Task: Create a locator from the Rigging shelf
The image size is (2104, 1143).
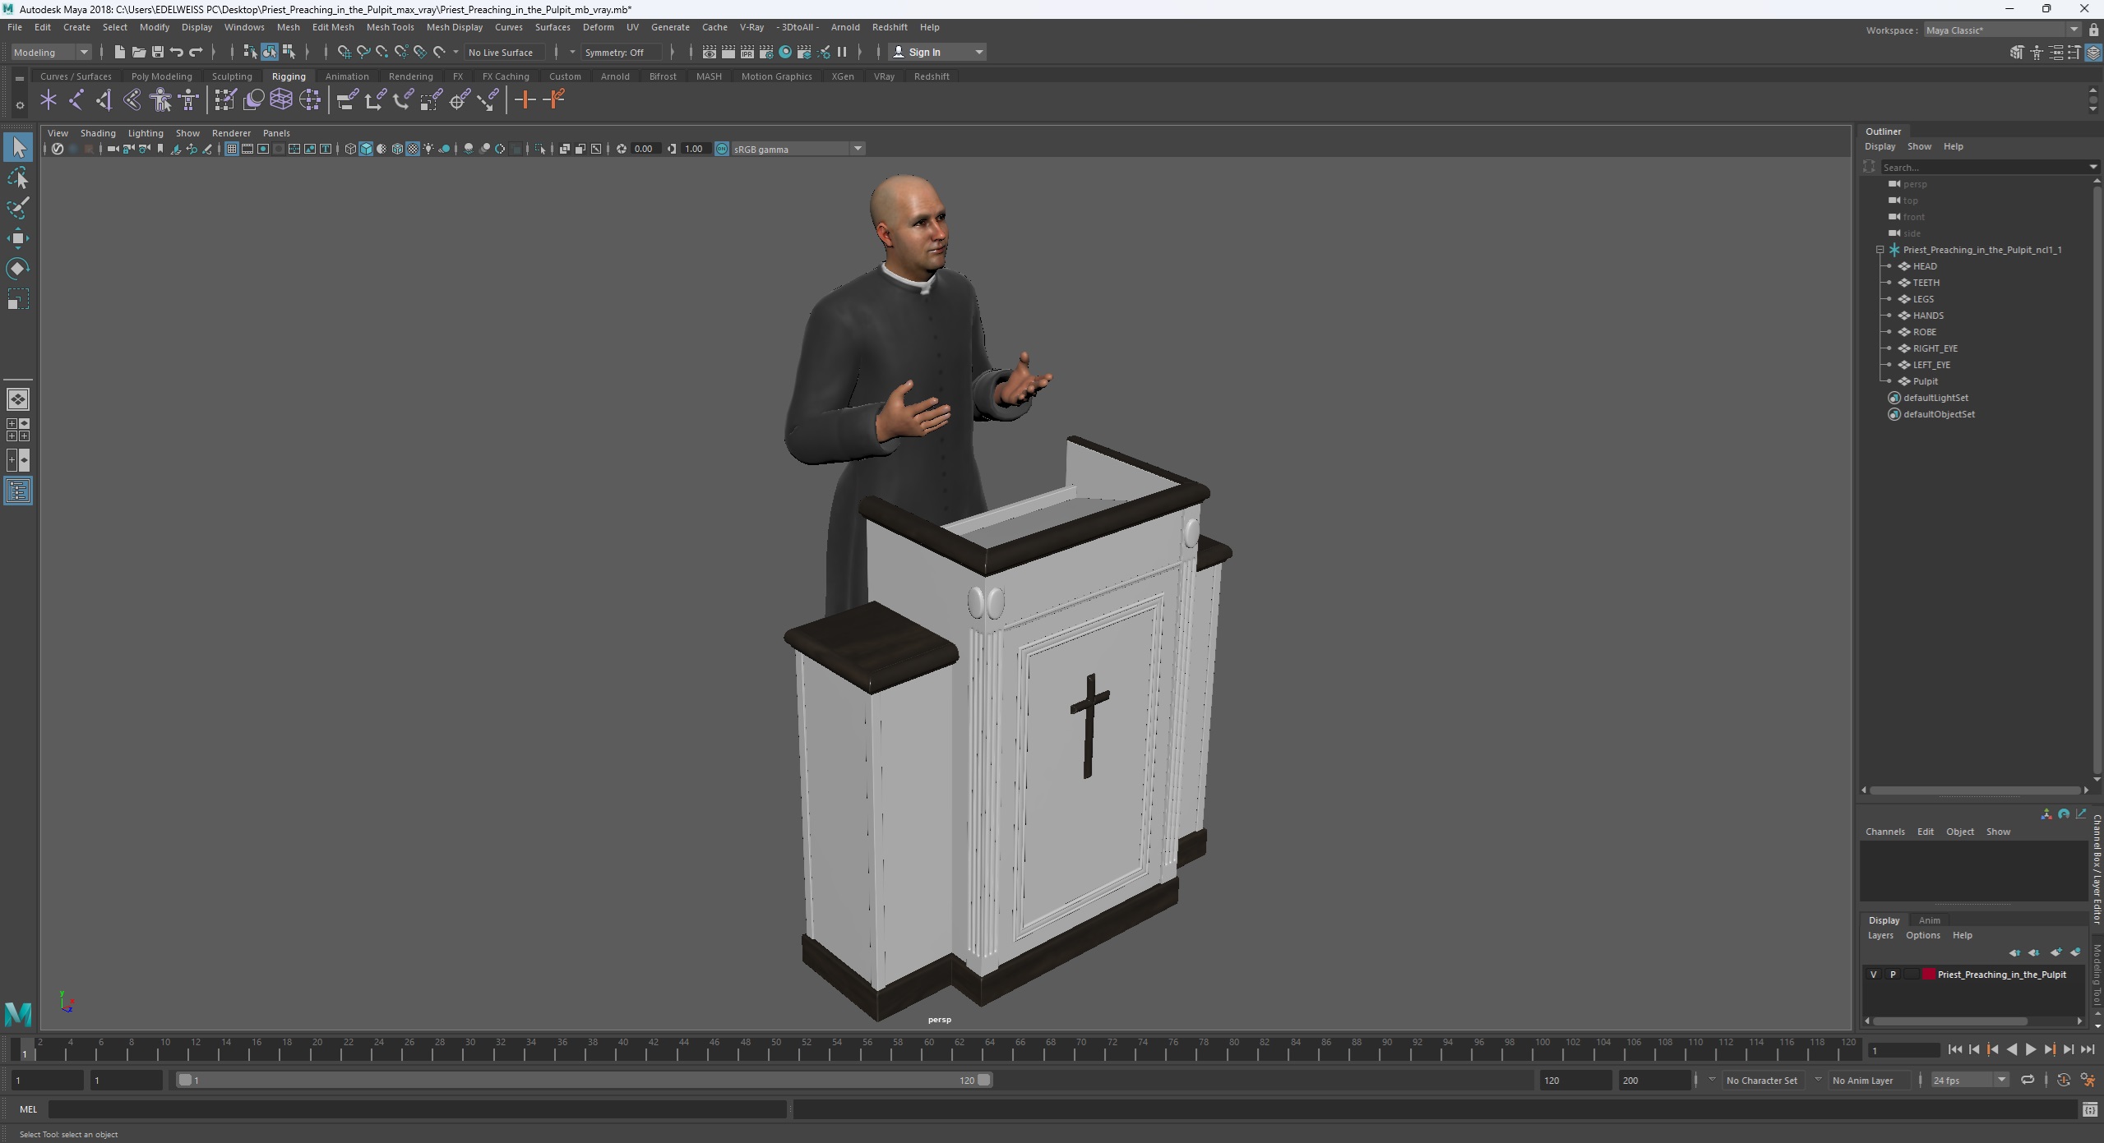Action: tap(49, 100)
